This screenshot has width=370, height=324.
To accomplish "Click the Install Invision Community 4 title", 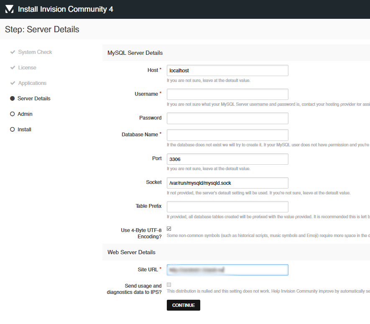I will coord(65,9).
